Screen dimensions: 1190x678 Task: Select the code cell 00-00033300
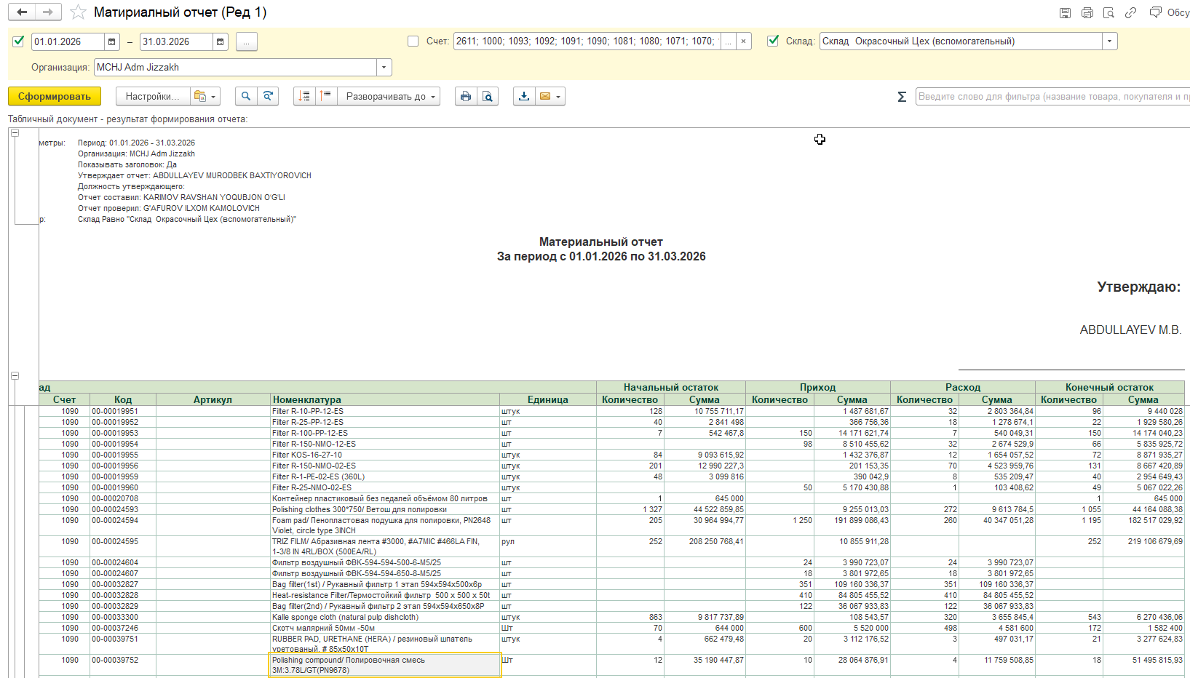123,617
